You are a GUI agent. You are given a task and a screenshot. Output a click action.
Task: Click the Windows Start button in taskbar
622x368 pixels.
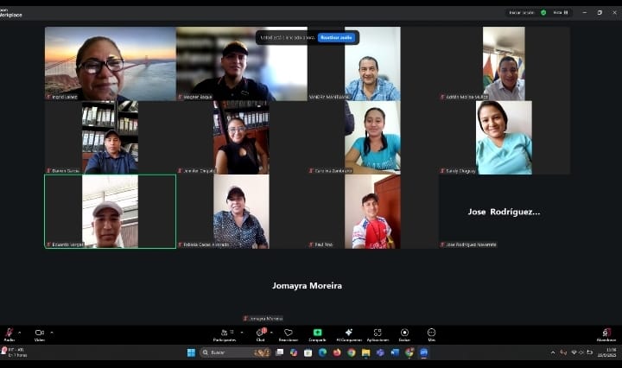click(191, 352)
